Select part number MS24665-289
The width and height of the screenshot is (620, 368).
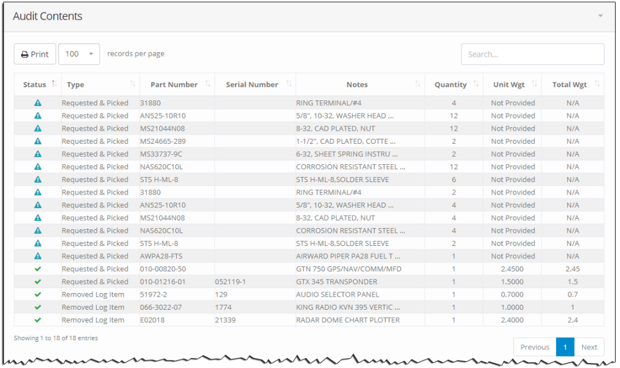(163, 141)
